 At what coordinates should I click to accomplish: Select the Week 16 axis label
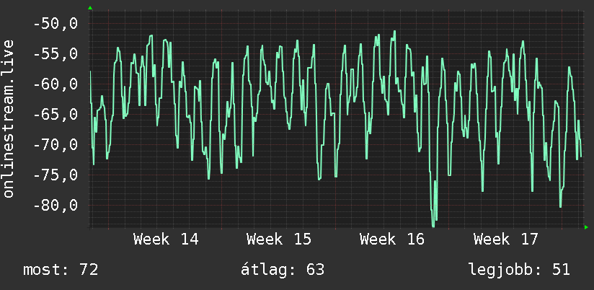(x=392, y=240)
